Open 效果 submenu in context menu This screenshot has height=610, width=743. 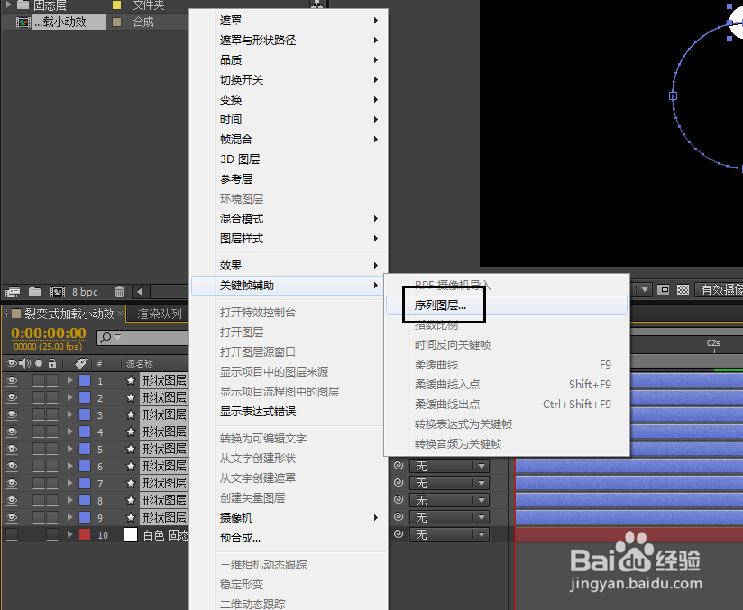(289, 265)
